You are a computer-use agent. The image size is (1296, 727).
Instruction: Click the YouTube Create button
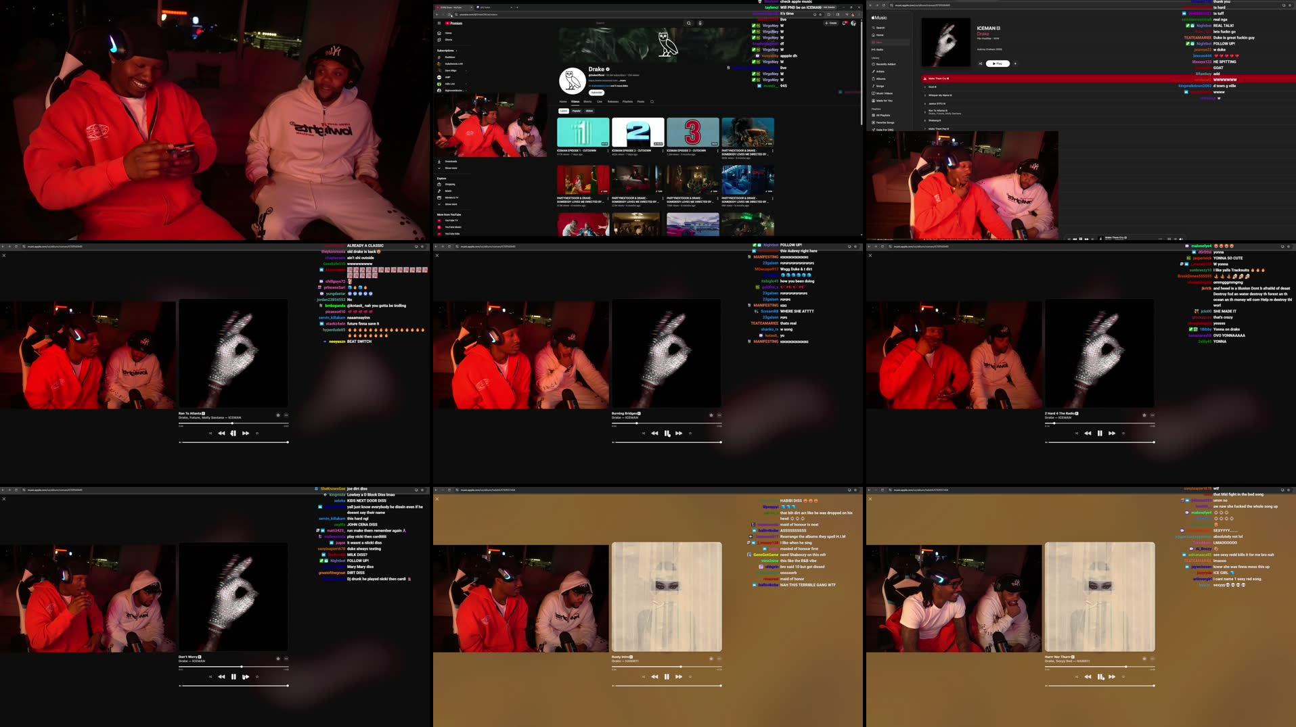click(x=831, y=23)
